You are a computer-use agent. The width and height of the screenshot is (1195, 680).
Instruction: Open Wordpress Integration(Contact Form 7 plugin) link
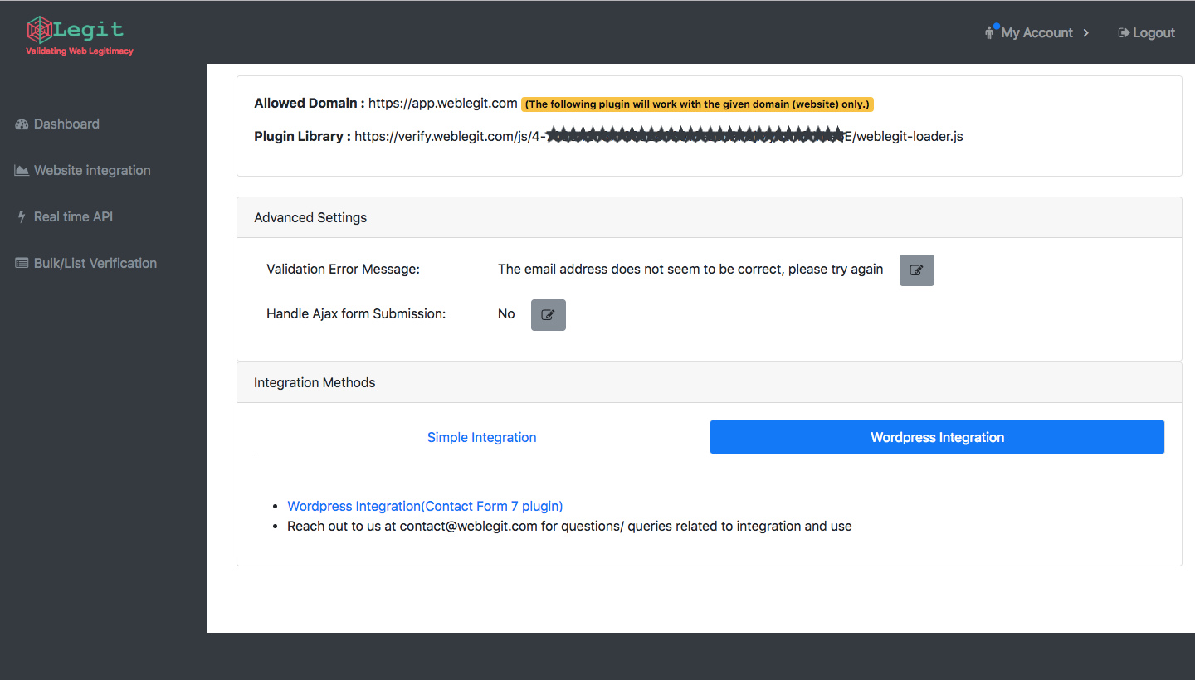click(425, 506)
